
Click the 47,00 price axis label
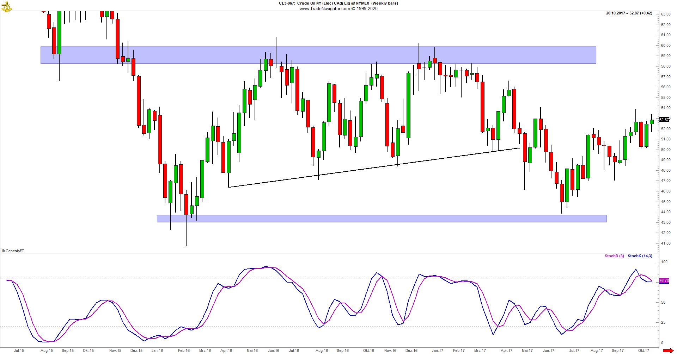(x=666, y=181)
